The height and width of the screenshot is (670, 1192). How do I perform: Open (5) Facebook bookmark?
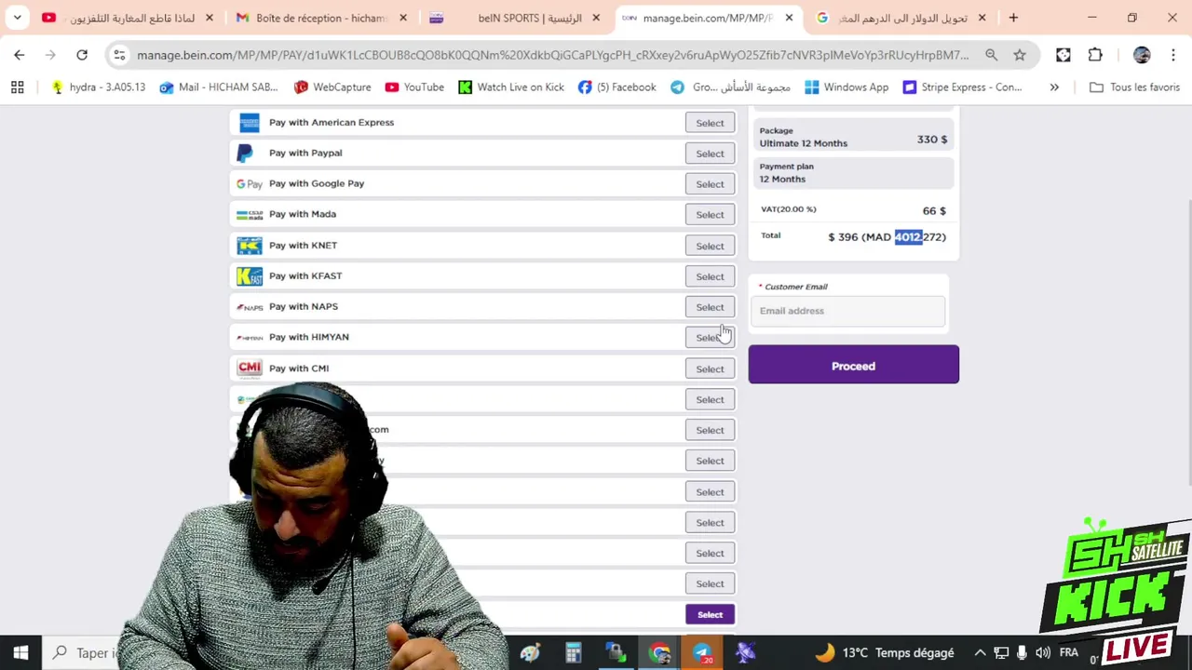[x=616, y=87]
